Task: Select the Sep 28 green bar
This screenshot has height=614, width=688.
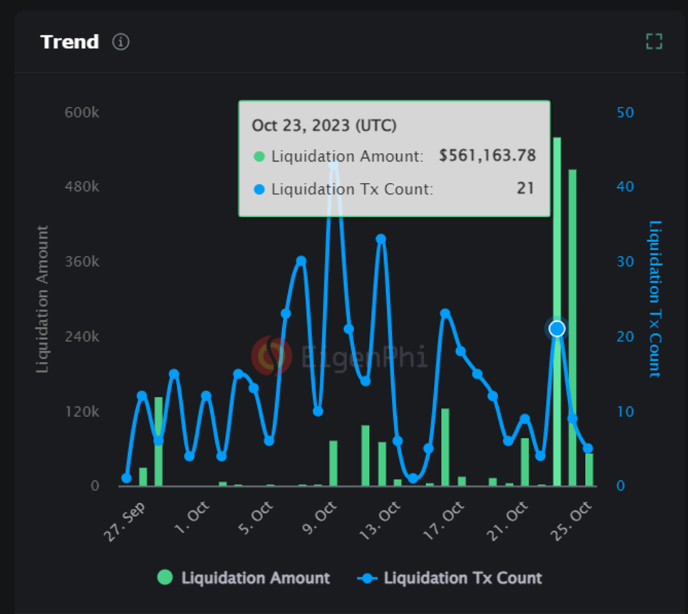Action: pyautogui.click(x=159, y=441)
